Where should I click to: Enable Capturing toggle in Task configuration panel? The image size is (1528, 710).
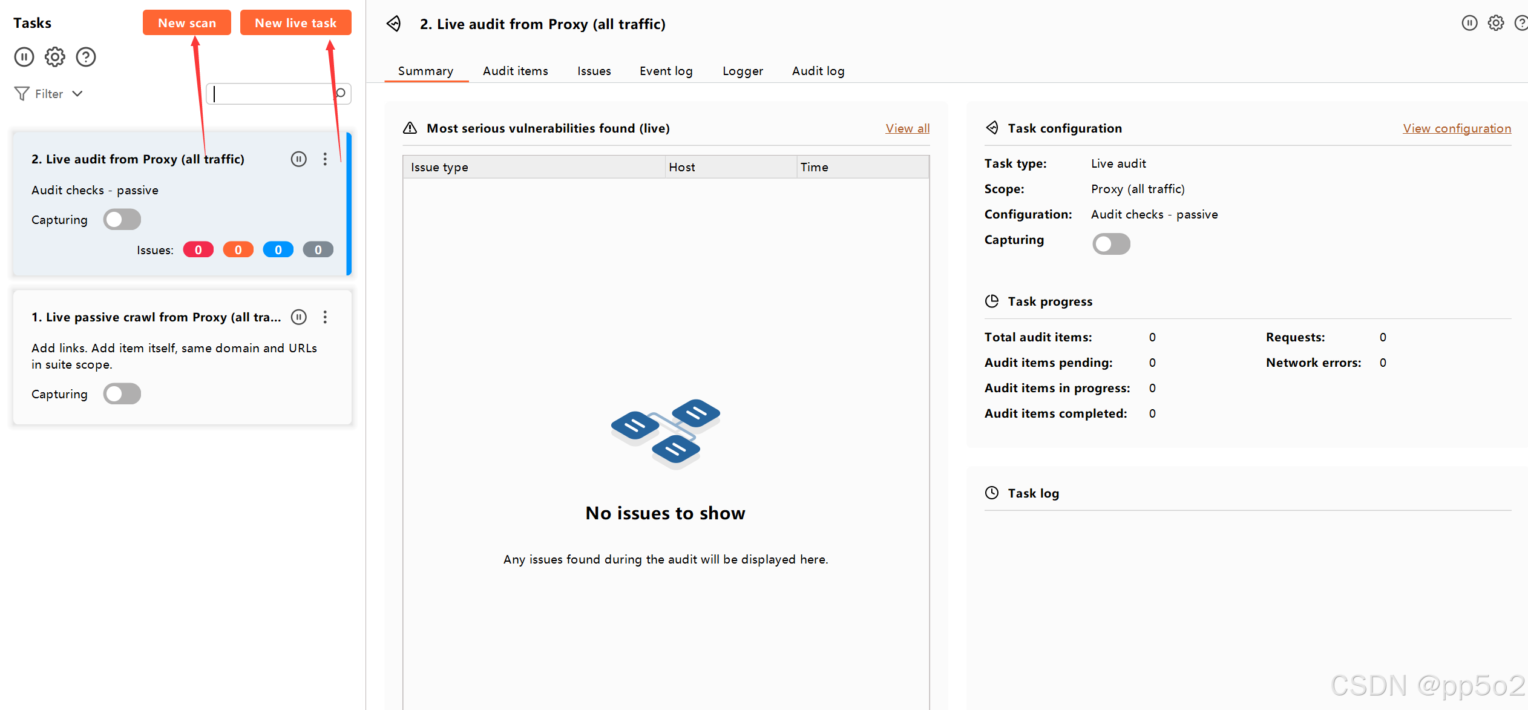(x=1111, y=244)
